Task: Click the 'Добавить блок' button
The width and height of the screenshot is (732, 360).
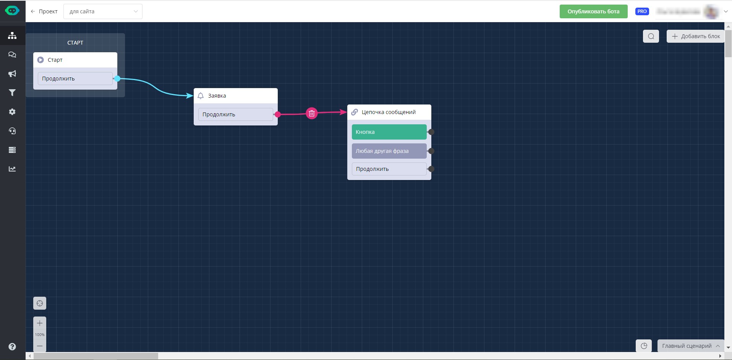Action: click(696, 36)
